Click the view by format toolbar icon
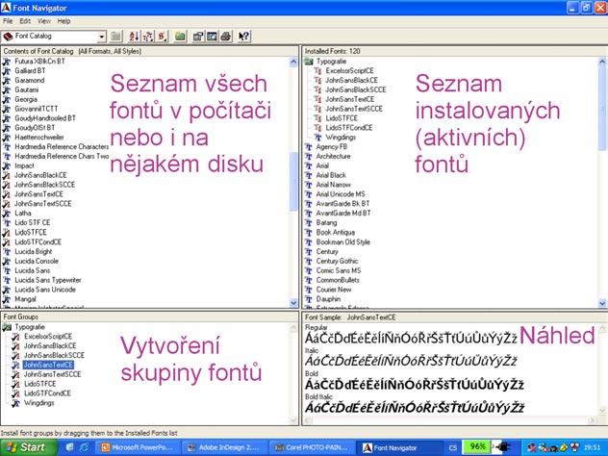 (x=148, y=37)
